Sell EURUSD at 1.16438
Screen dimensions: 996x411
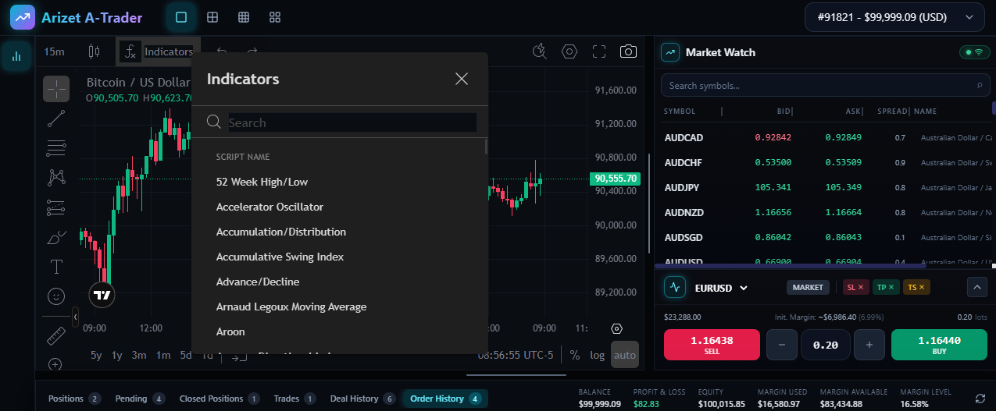pos(712,345)
